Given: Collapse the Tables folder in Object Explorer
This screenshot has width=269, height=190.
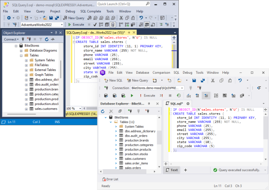Looking at the screenshot, I should (21, 56).
